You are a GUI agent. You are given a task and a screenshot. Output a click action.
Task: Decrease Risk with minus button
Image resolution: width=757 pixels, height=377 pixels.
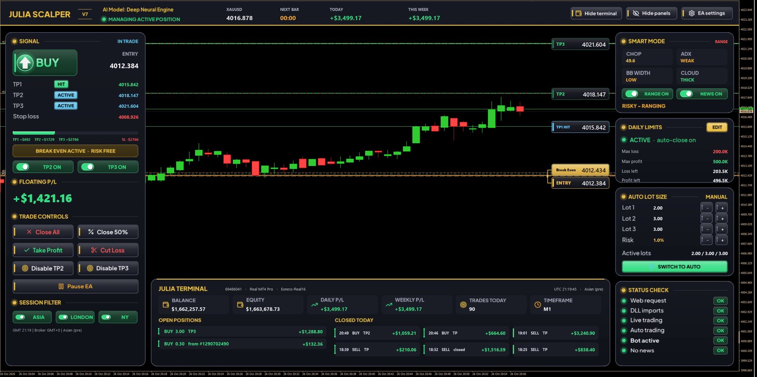pyautogui.click(x=706, y=240)
